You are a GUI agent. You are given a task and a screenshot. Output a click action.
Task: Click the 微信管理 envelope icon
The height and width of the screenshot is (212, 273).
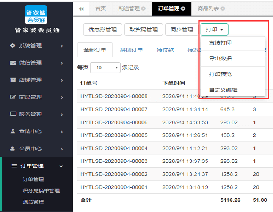point(13,63)
